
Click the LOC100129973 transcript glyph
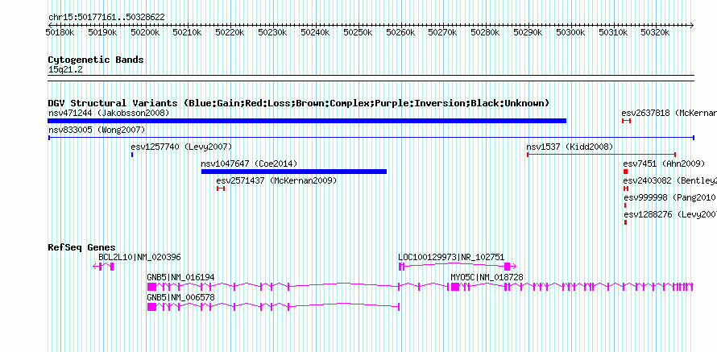[x=458, y=267]
